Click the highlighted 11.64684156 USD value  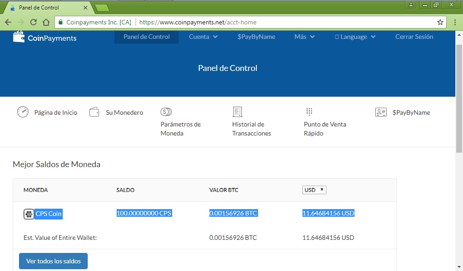coord(328,213)
